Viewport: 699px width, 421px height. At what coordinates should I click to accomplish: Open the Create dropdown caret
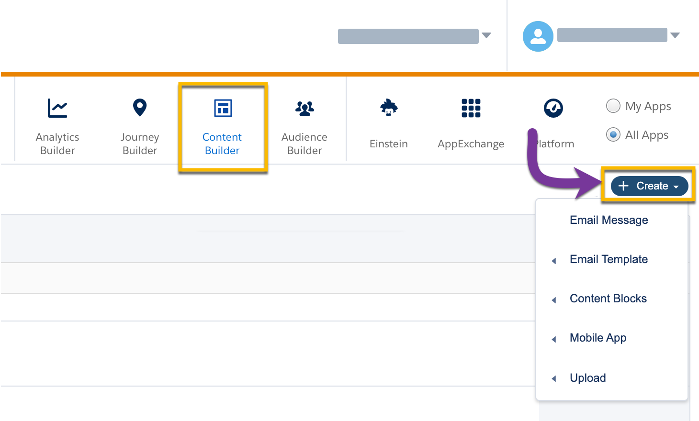point(676,187)
